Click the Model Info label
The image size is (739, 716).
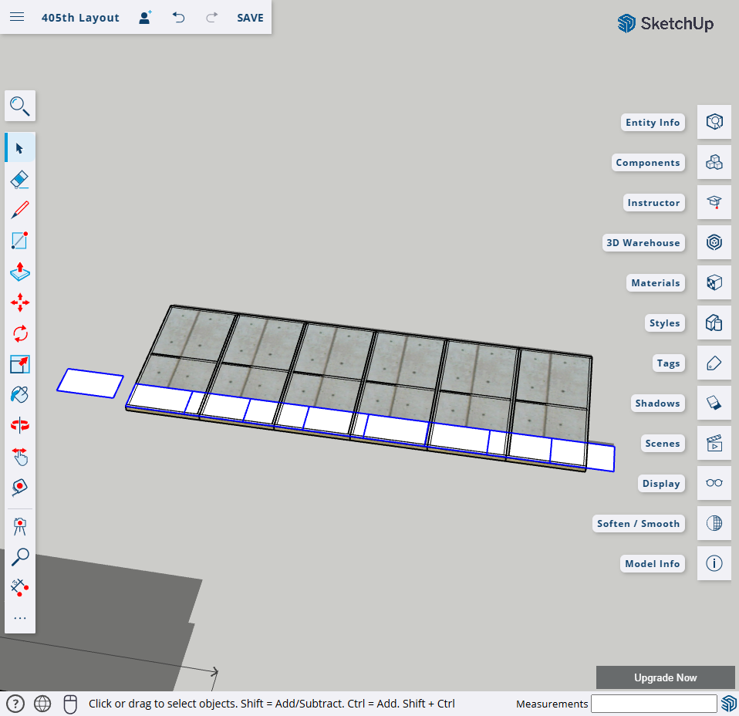[653, 564]
